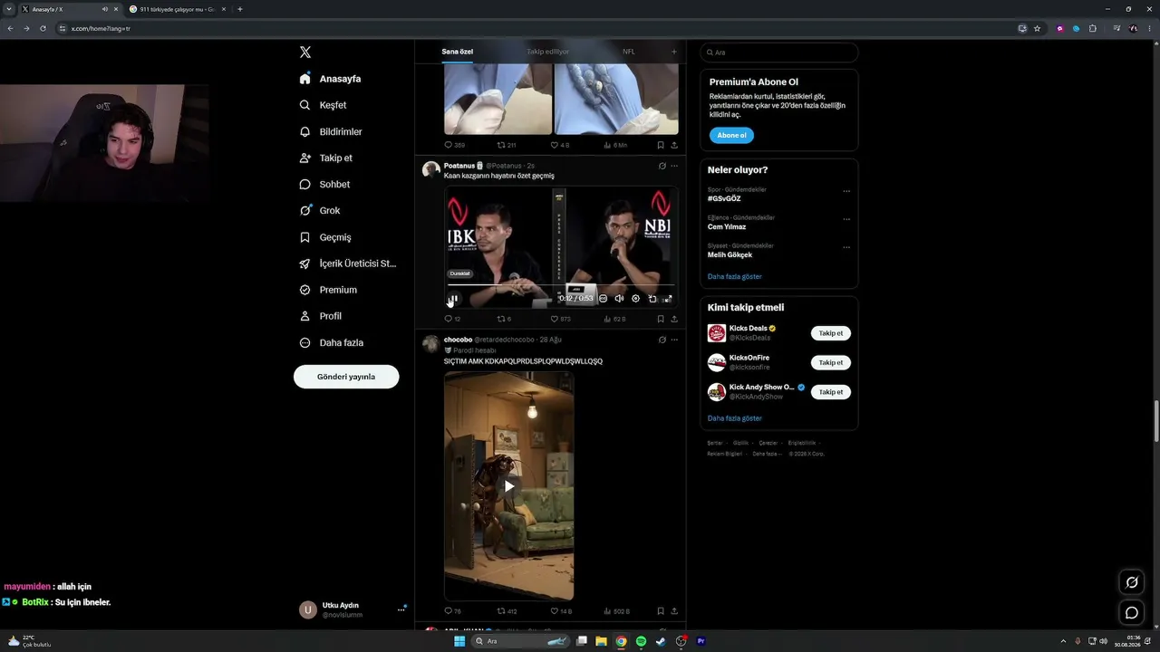Switch to the Sana özel tab
The height and width of the screenshot is (652, 1160).
point(458,52)
